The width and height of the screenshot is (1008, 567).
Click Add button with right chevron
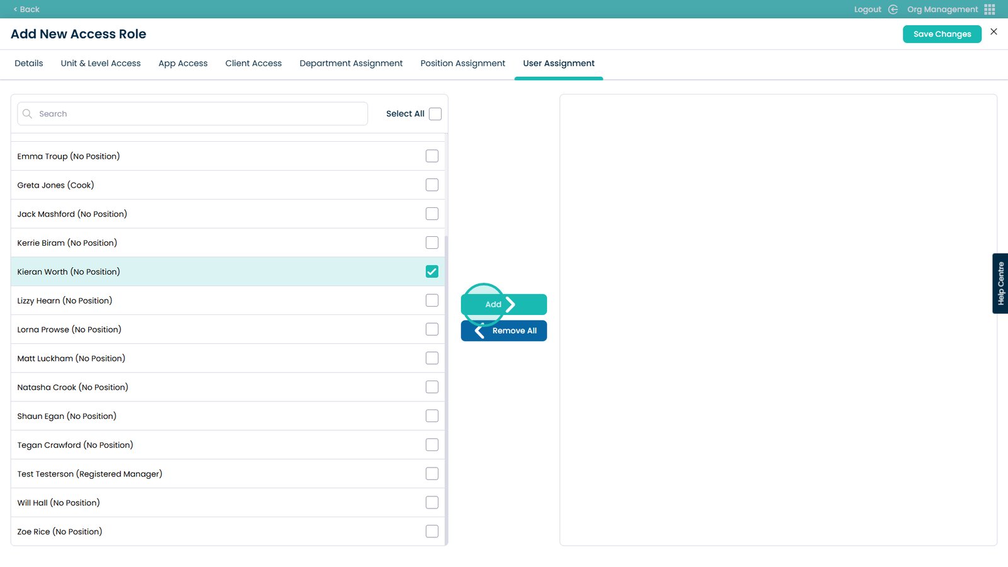tap(503, 304)
